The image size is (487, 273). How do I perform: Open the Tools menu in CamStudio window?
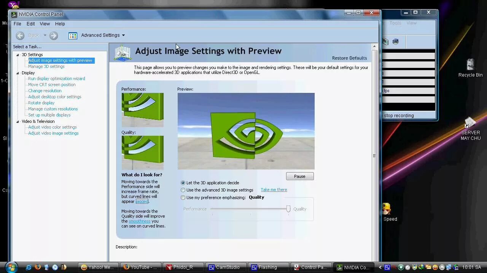click(x=395, y=23)
